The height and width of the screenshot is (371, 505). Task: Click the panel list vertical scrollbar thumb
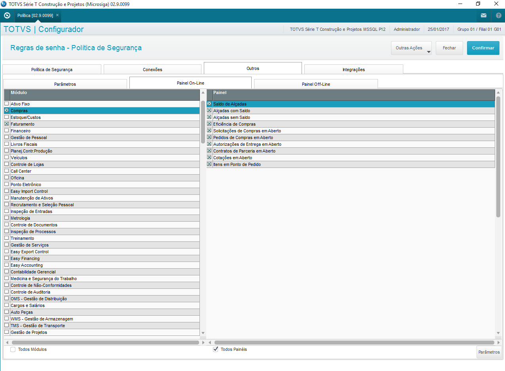point(498,156)
